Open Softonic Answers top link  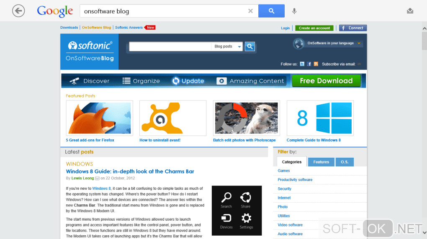pos(129,28)
